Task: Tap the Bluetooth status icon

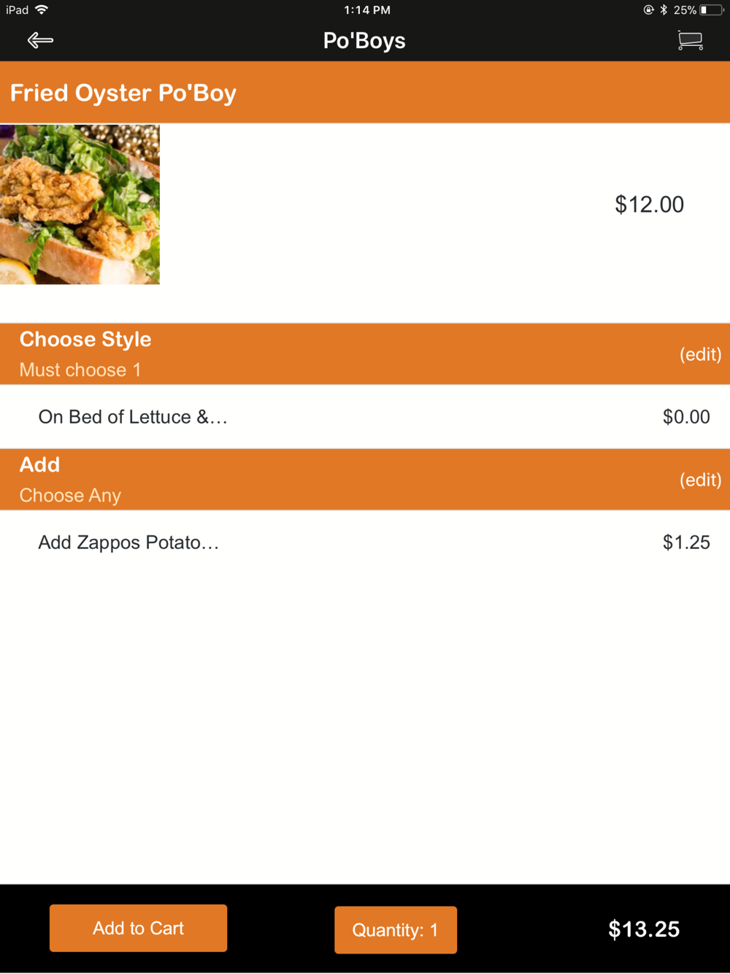Action: click(x=664, y=10)
